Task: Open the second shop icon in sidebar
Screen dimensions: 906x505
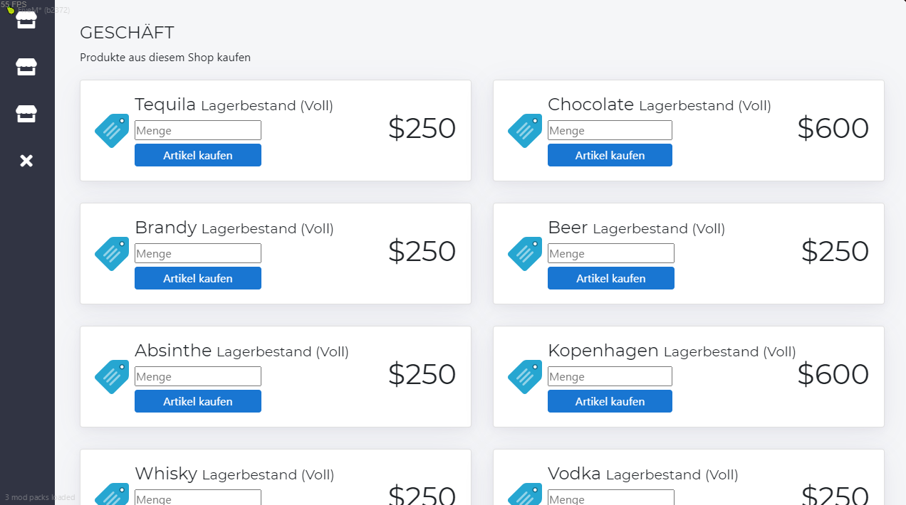Action: pos(26,67)
